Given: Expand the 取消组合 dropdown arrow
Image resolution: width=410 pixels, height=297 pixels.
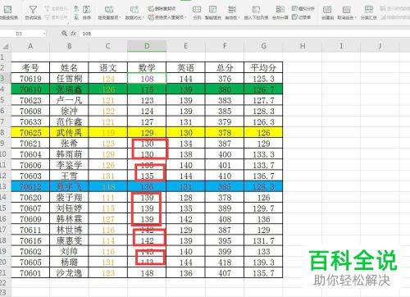Looking at the screenshot, I should (x=355, y=18).
